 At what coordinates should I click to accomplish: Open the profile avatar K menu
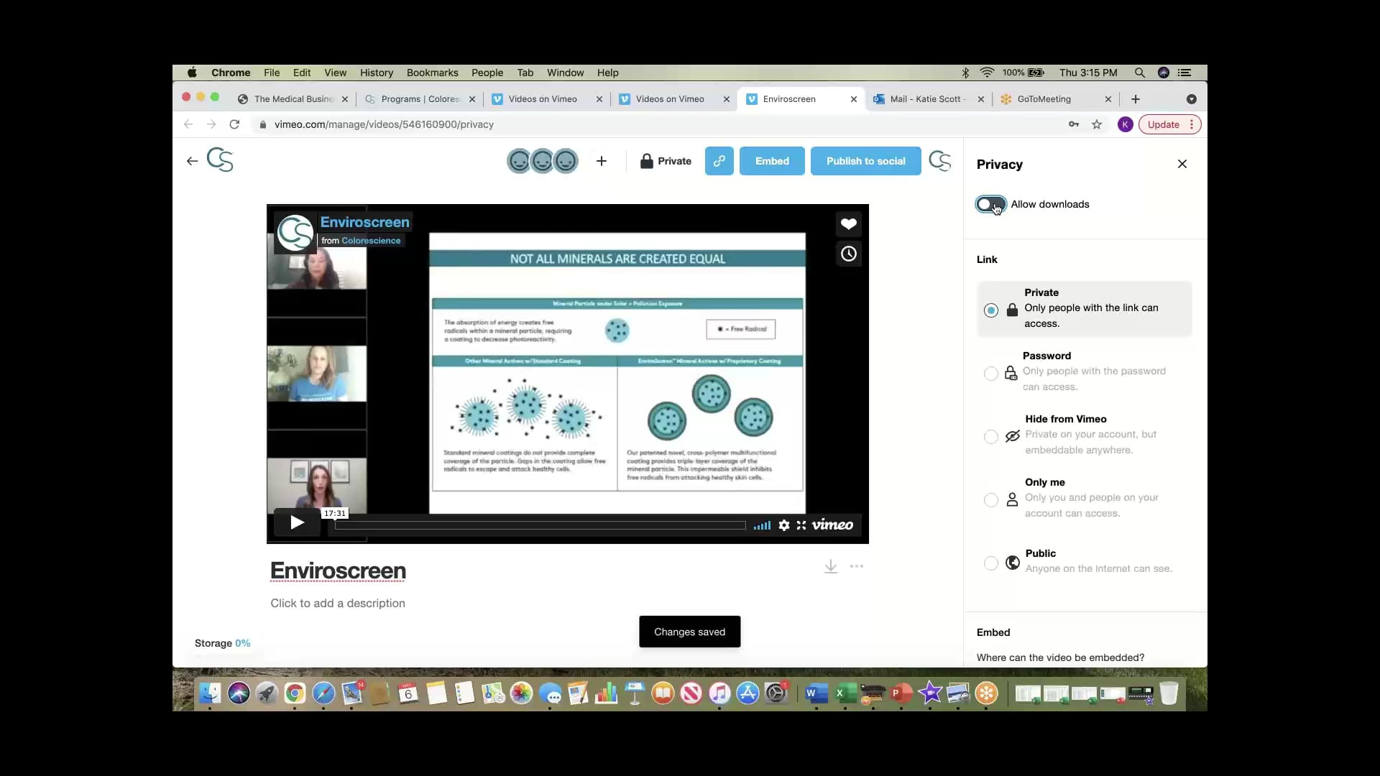pos(1125,124)
